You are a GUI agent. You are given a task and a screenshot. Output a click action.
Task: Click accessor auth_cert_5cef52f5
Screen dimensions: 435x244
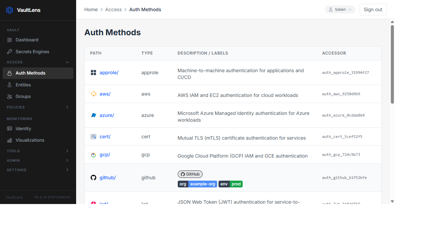coord(342,137)
